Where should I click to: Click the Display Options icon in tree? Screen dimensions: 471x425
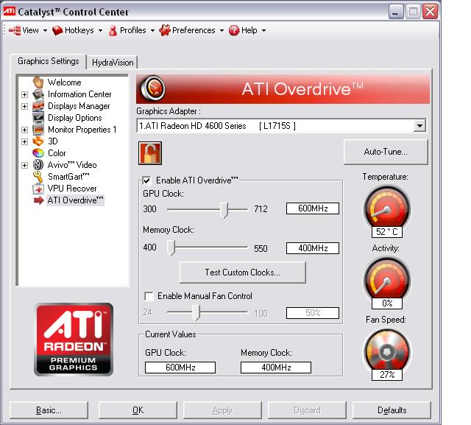(39, 118)
